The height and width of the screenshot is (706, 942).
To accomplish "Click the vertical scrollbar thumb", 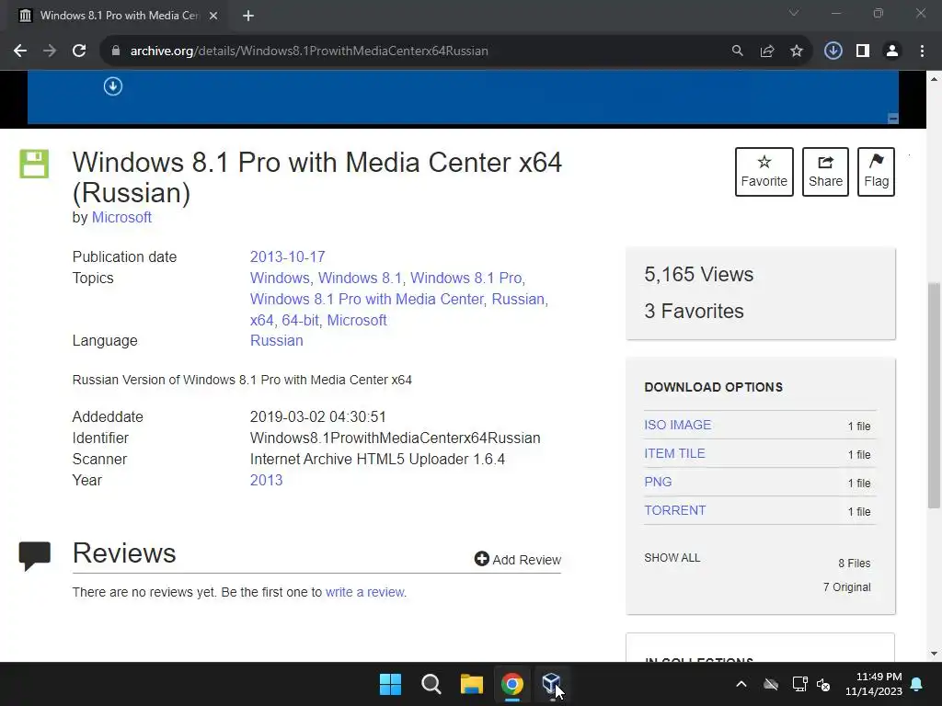I will 935,395.
